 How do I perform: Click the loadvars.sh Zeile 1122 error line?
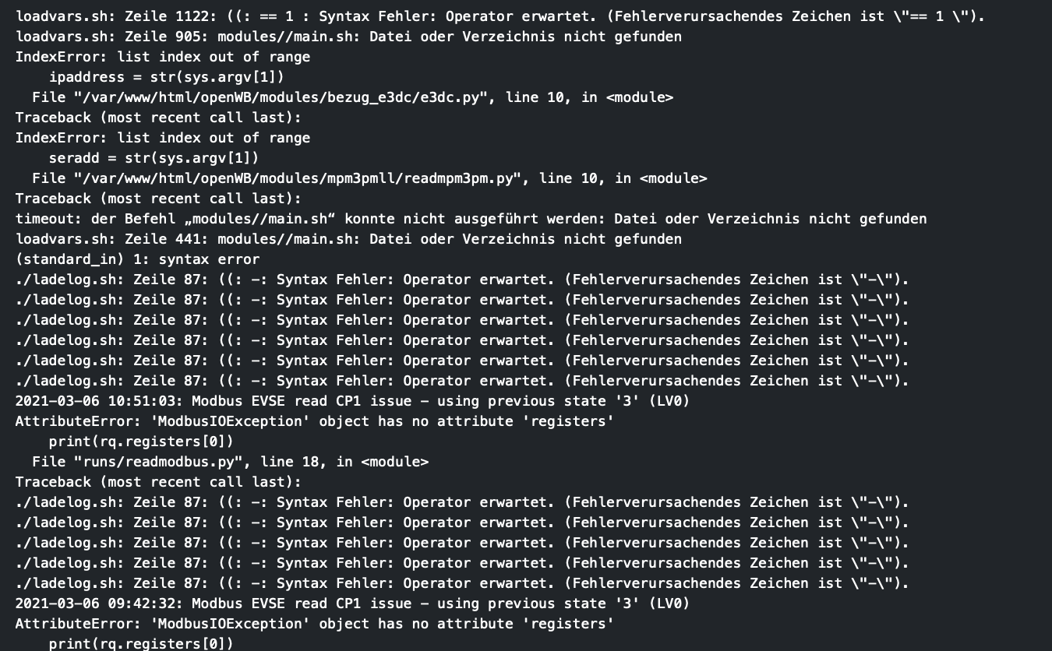click(499, 16)
